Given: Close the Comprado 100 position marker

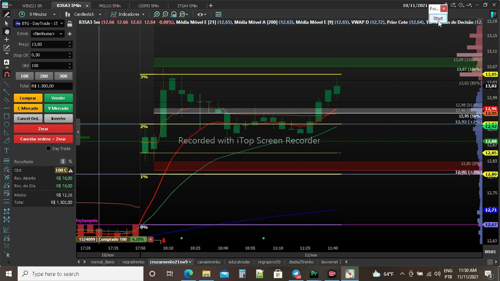Looking at the screenshot, I should 150,239.
